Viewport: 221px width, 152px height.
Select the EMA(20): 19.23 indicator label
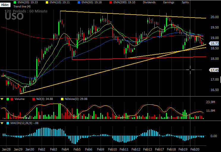coord(28,2)
